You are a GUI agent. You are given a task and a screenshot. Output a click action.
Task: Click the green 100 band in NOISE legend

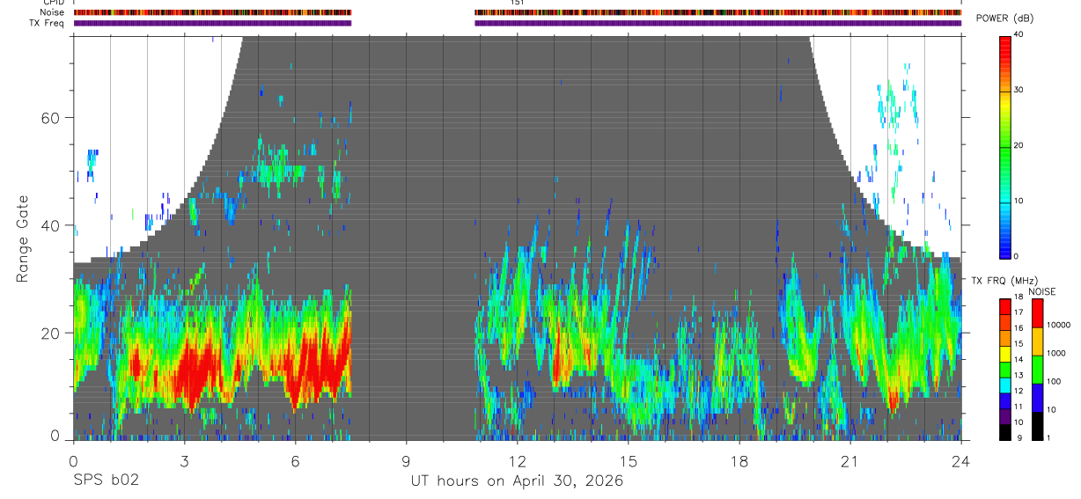1037,370
